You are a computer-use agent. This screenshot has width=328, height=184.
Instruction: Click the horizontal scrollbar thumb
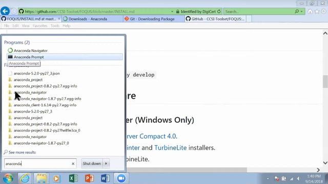187,170
